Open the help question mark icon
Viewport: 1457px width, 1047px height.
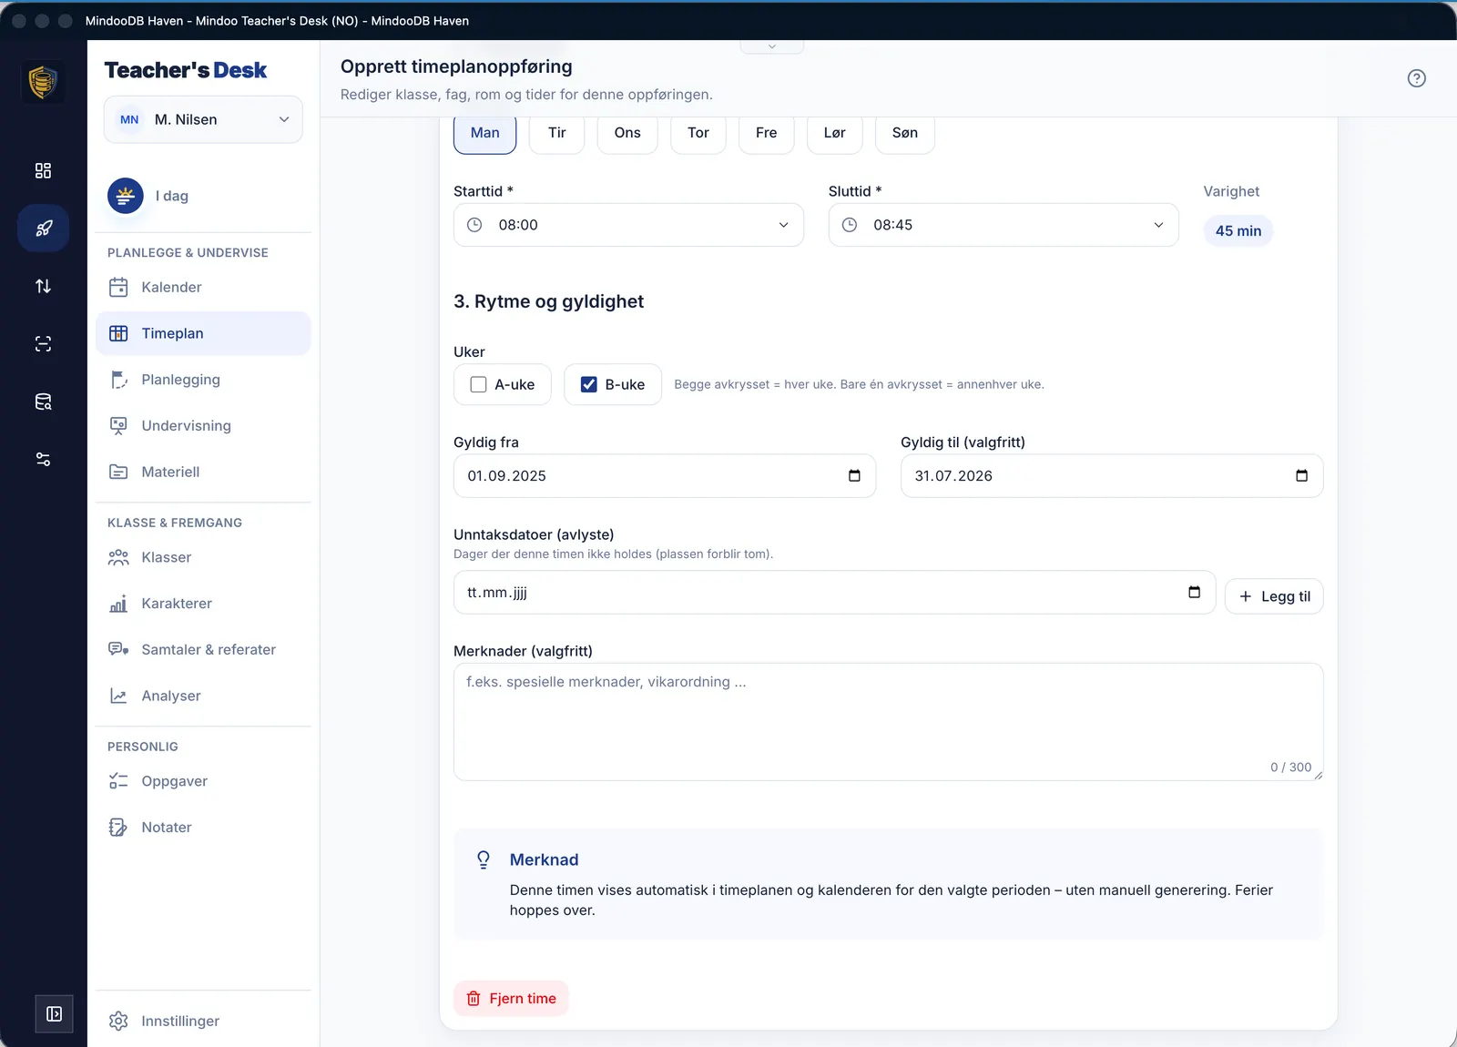[x=1416, y=78]
